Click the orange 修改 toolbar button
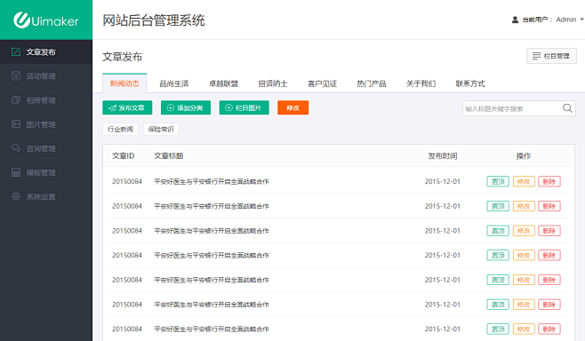The height and width of the screenshot is (341, 585). 292,107
